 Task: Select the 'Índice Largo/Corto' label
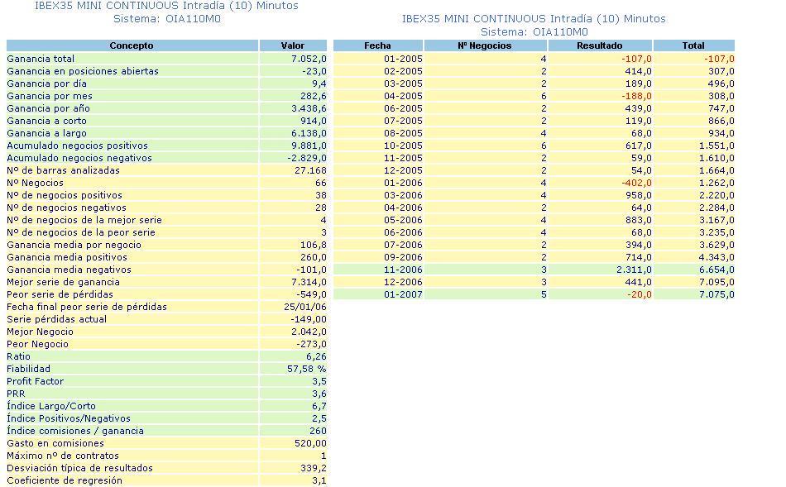(x=51, y=406)
